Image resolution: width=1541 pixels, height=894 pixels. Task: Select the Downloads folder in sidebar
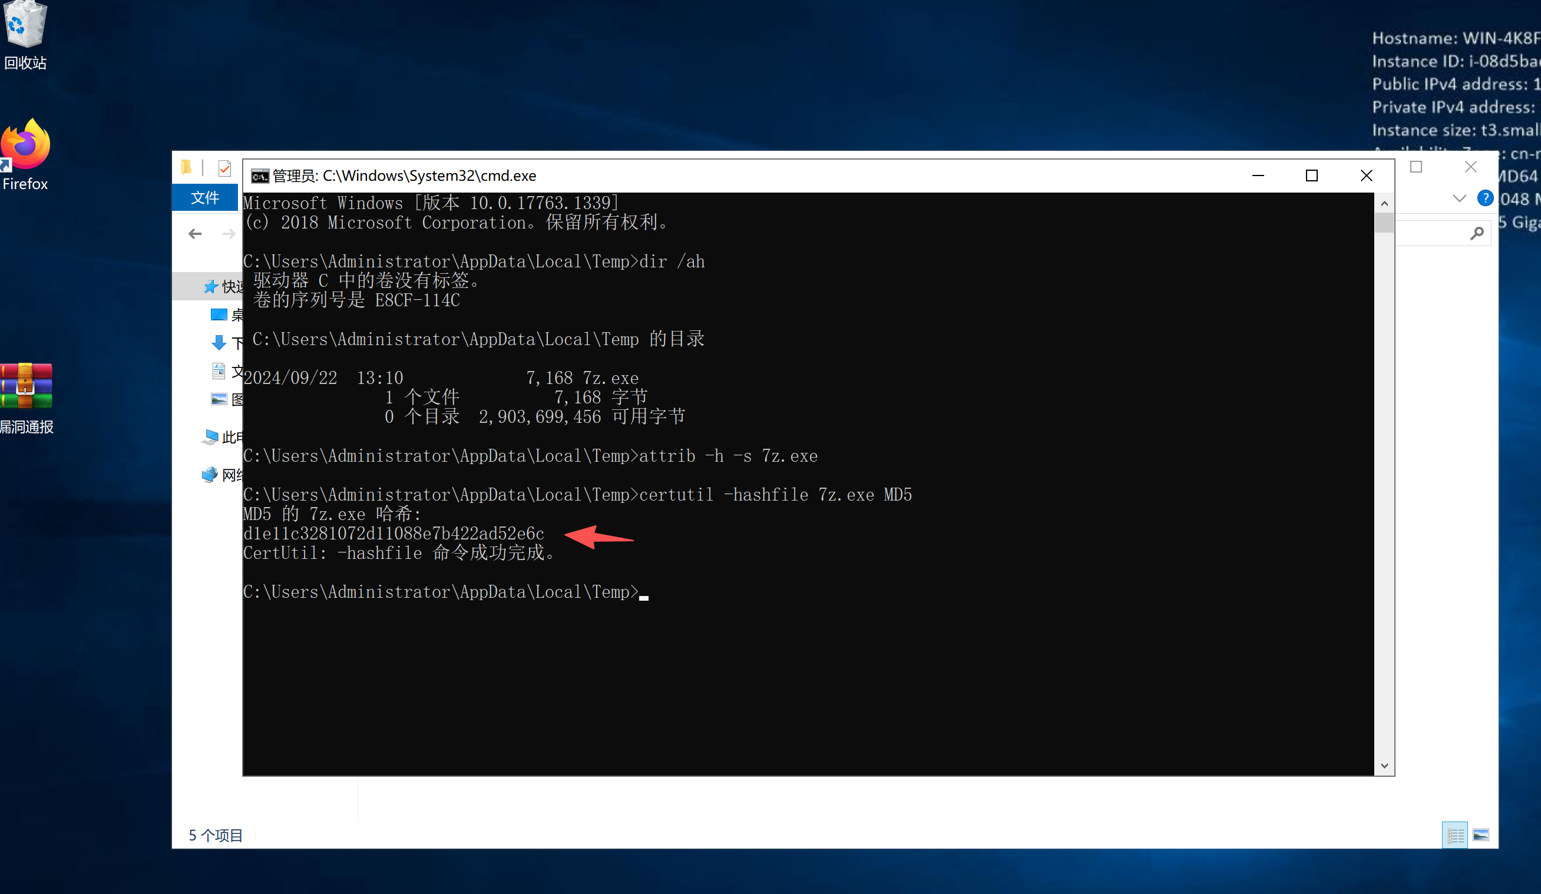pyautogui.click(x=220, y=343)
